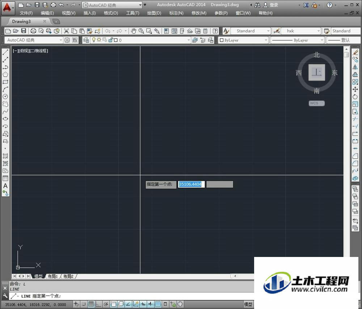Select the Polygon draw tool

(5, 74)
